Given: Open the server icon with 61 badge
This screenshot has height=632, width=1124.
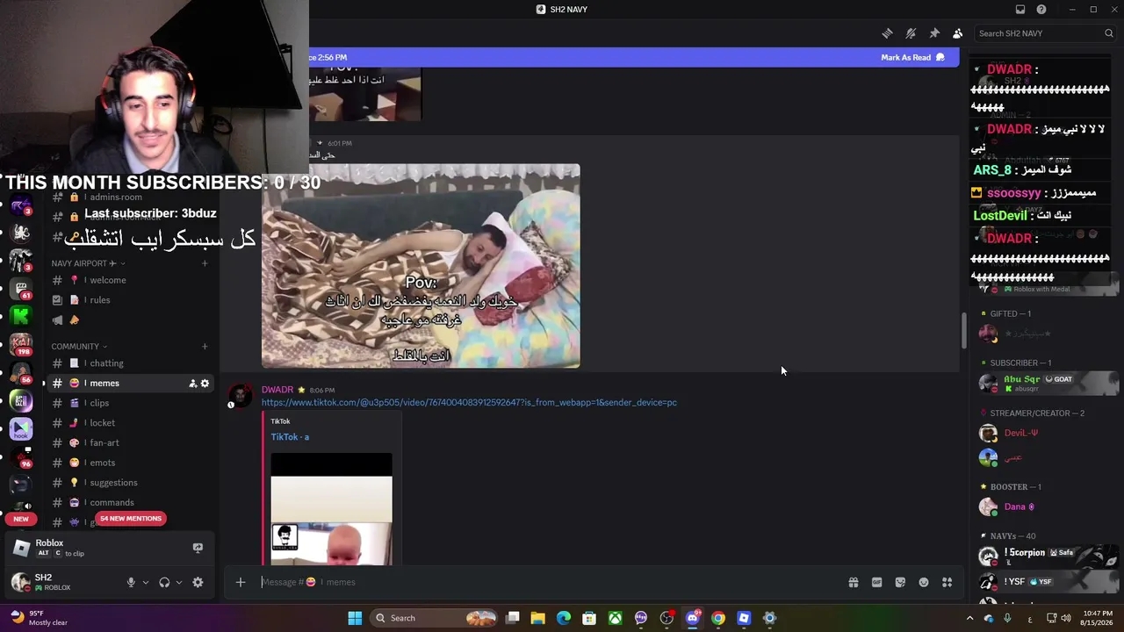Looking at the screenshot, I should pyautogui.click(x=21, y=289).
